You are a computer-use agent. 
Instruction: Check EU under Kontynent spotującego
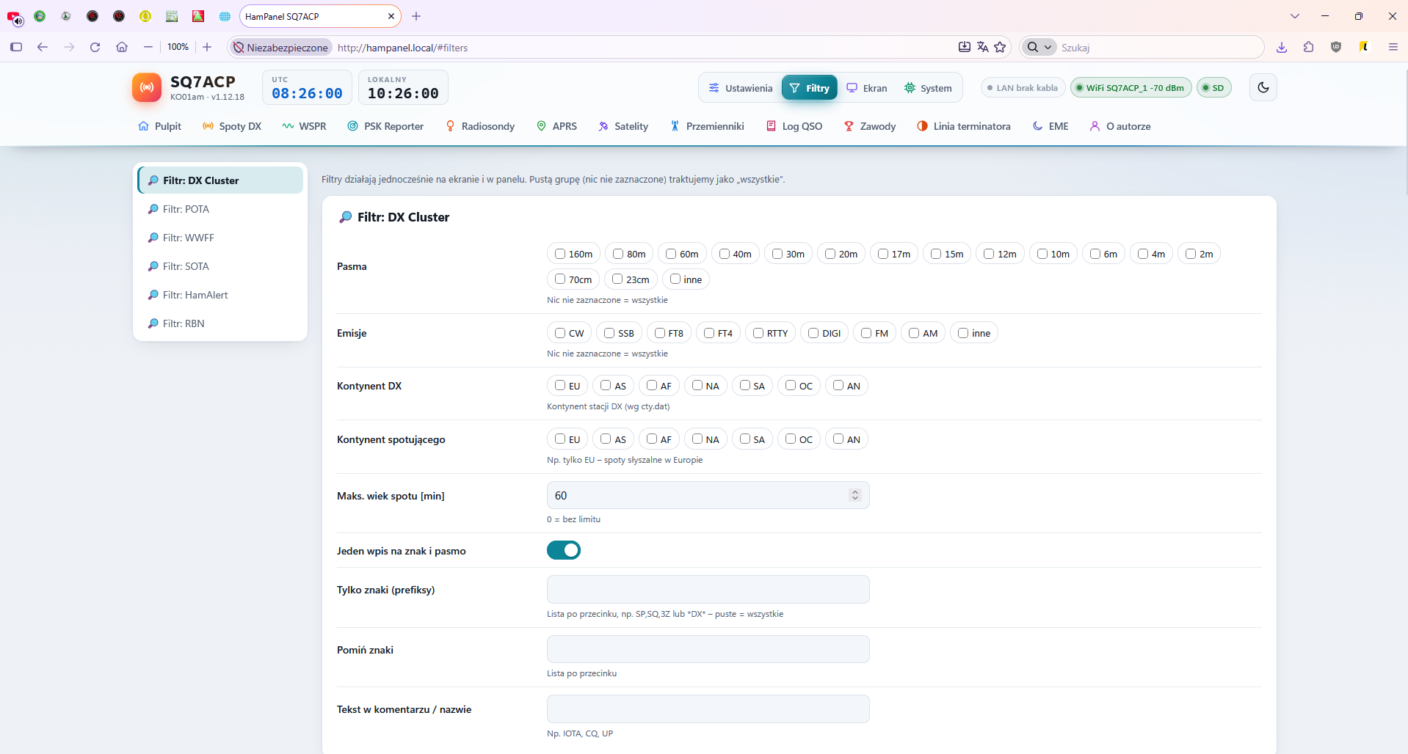pyautogui.click(x=560, y=439)
